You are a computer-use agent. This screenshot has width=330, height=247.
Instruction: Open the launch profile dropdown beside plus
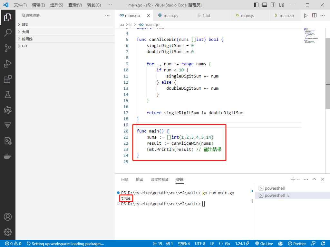(298, 179)
